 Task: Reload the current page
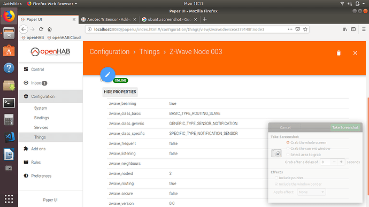[41, 29]
